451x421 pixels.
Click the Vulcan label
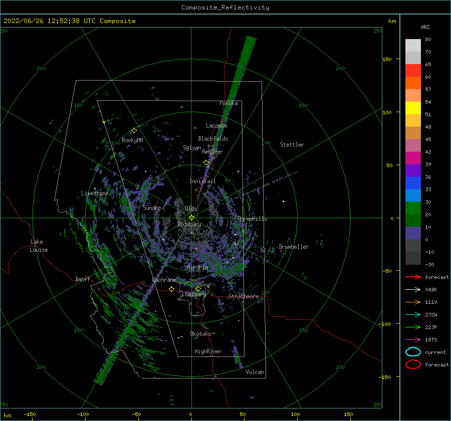click(255, 372)
